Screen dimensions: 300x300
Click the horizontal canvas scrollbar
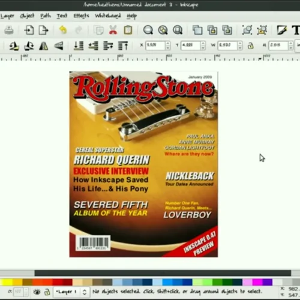coord(163,273)
